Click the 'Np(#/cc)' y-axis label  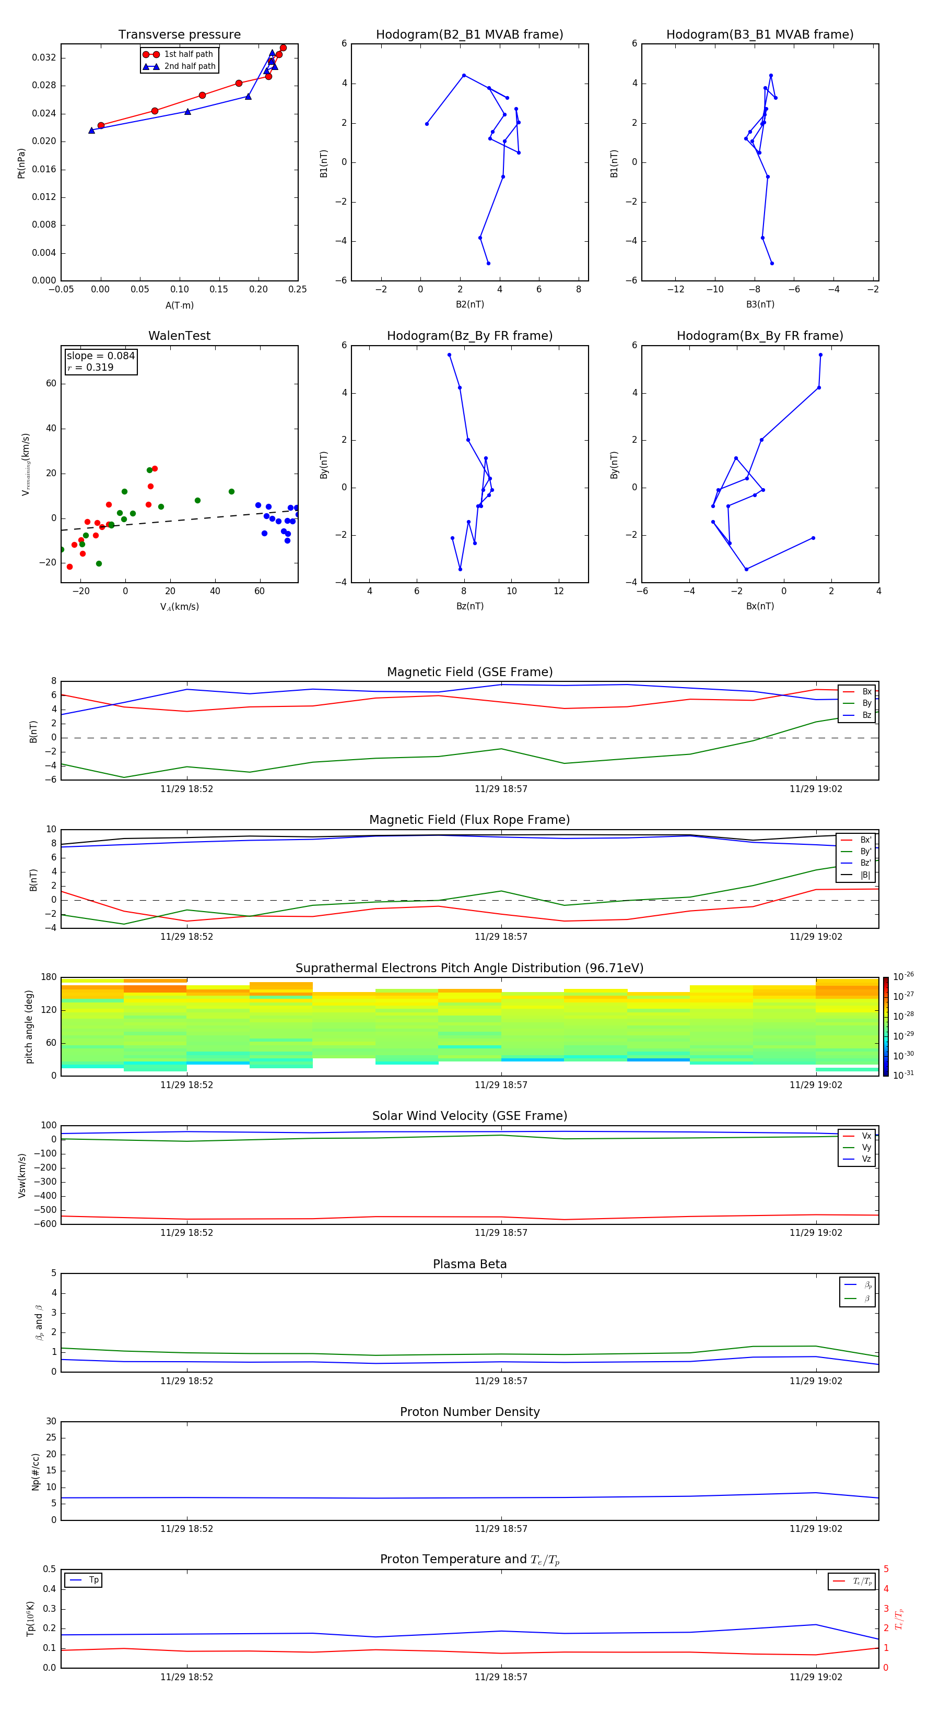pyautogui.click(x=36, y=1471)
